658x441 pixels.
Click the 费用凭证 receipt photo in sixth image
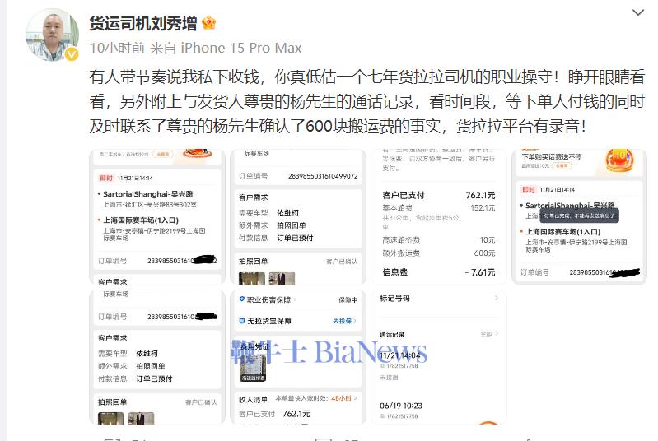(x=253, y=368)
